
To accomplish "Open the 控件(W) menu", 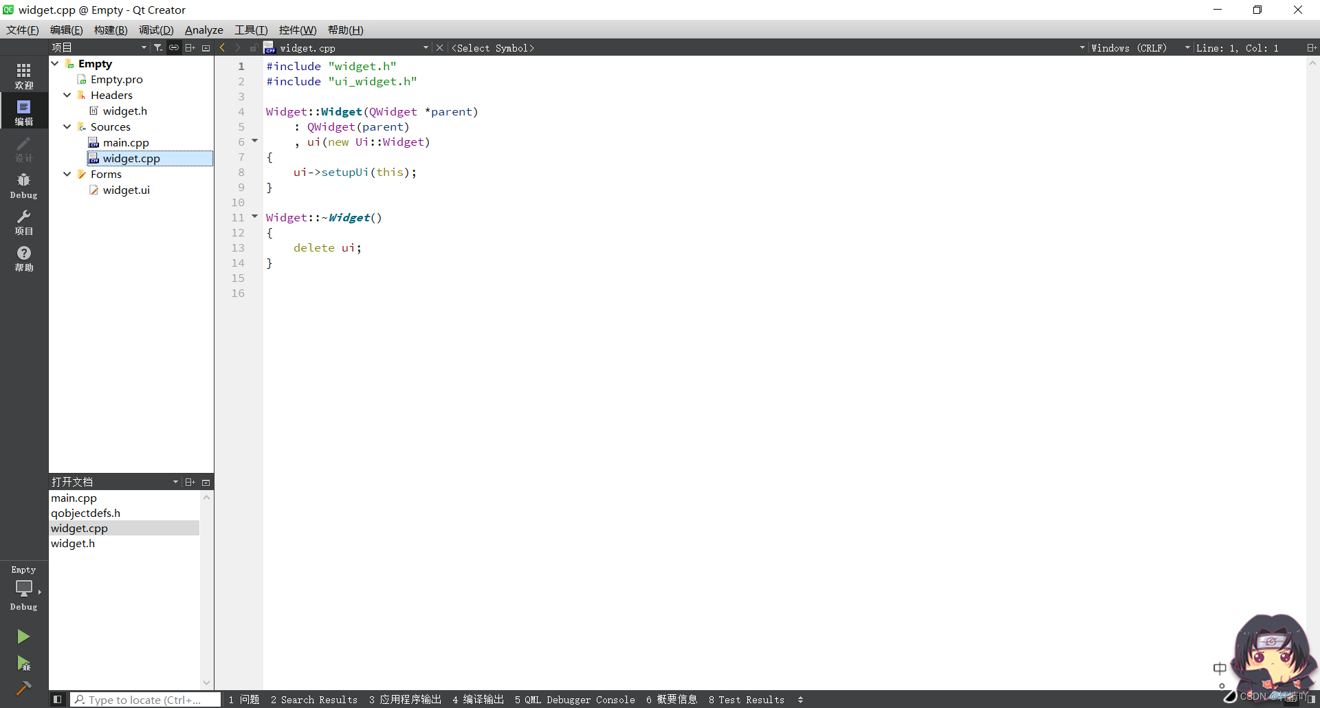I will (x=298, y=30).
